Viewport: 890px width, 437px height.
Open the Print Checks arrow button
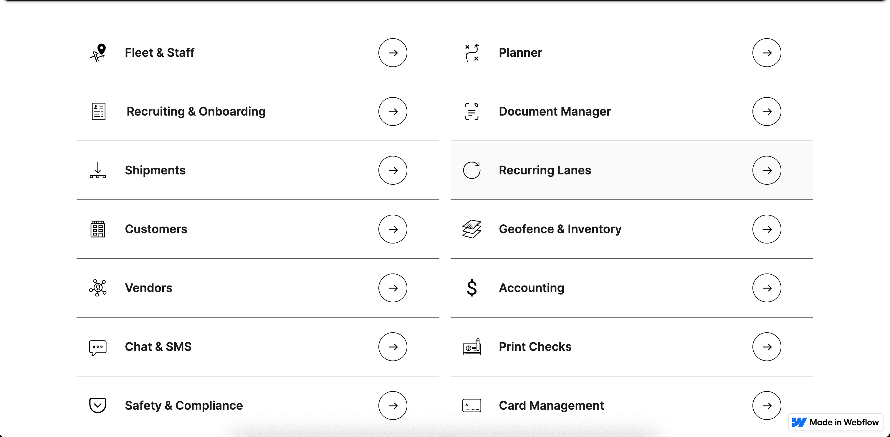click(767, 347)
